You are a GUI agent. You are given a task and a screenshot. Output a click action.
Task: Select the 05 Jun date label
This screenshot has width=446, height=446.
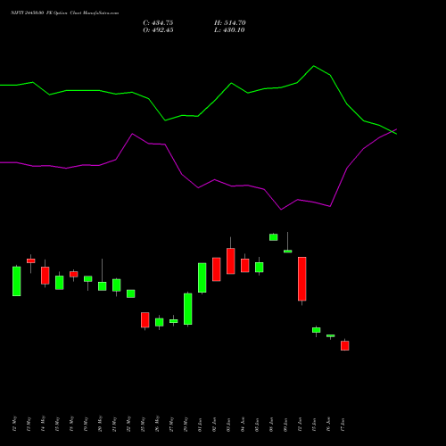point(258,424)
